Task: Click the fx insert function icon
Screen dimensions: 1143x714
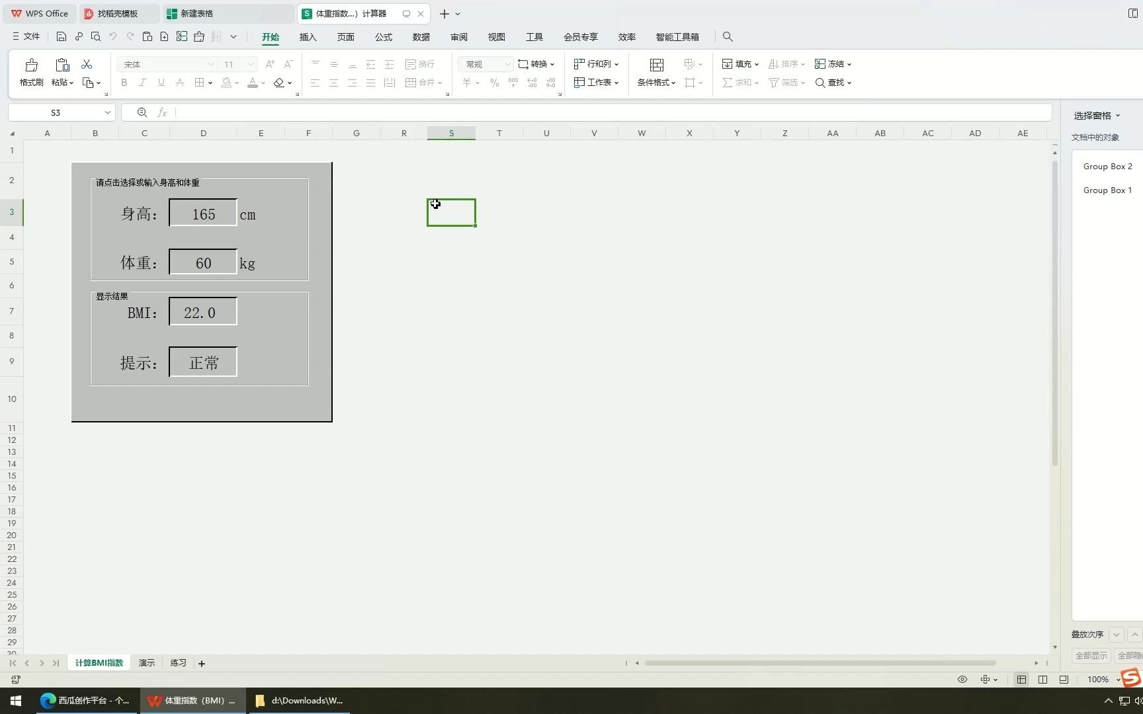Action: tap(162, 112)
